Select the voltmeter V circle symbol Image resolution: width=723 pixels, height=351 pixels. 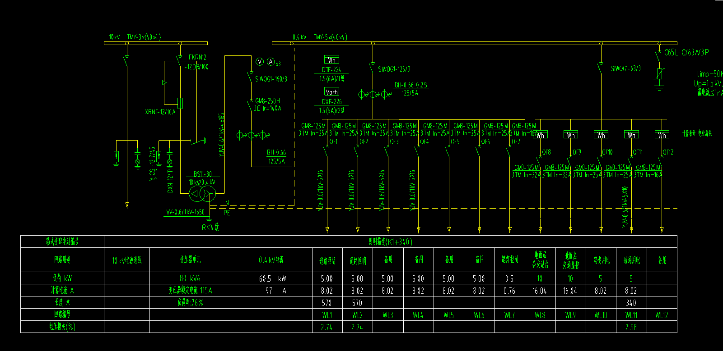click(x=260, y=62)
